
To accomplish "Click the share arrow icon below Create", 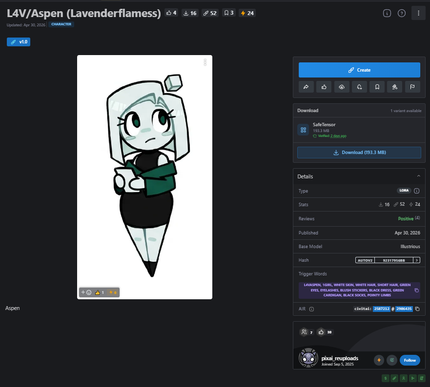I will (x=306, y=87).
